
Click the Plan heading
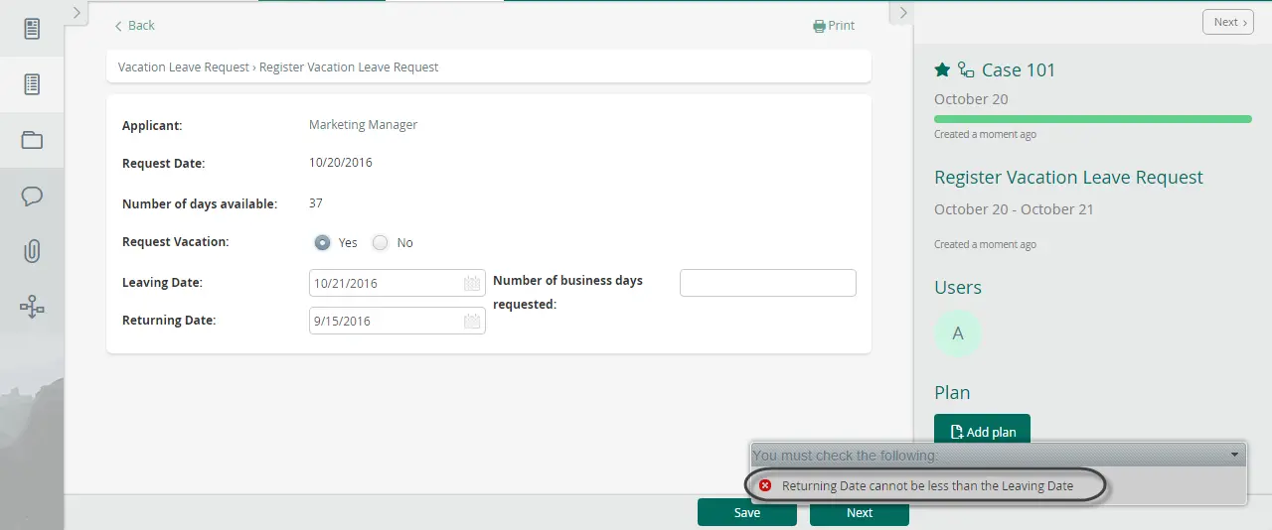[952, 393]
